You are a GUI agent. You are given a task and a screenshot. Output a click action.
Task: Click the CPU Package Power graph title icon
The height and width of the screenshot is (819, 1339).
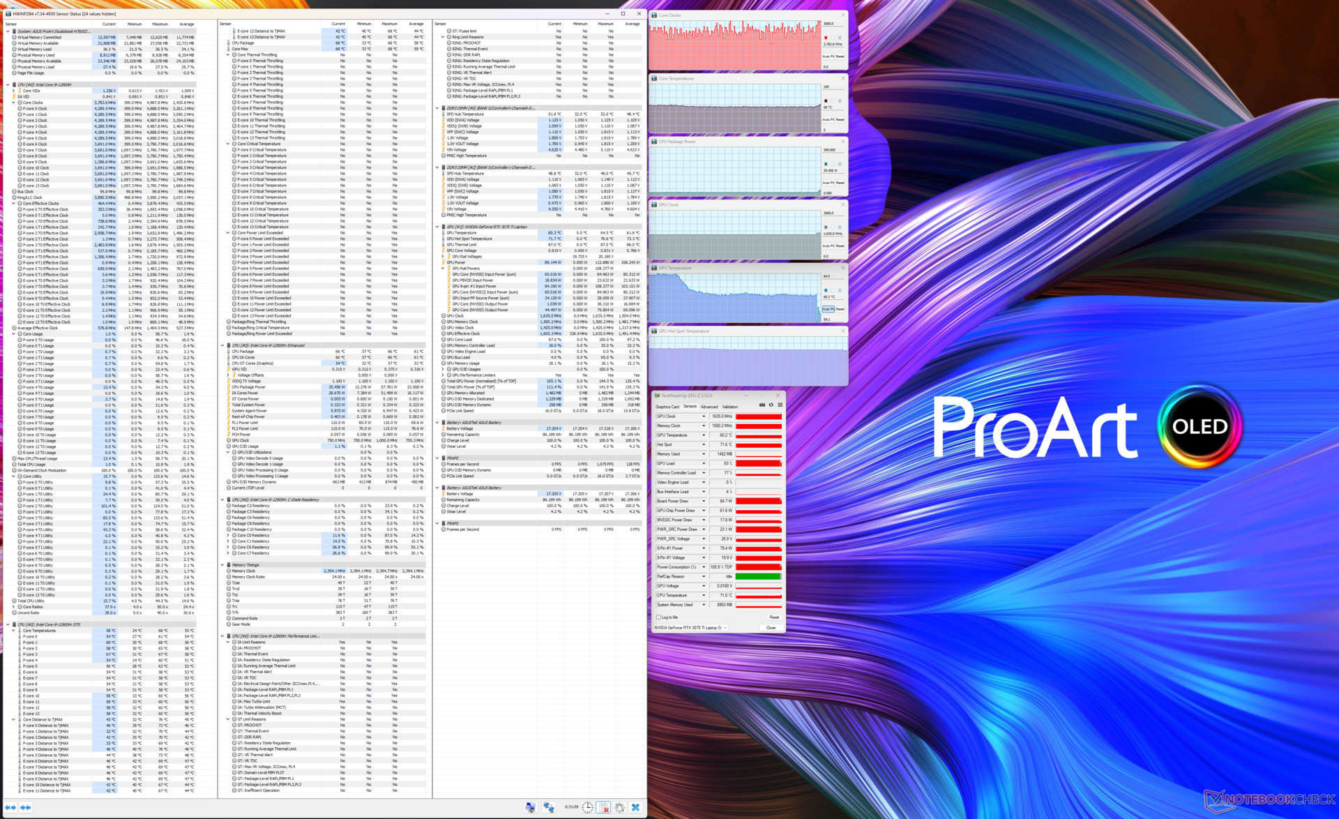pos(654,141)
